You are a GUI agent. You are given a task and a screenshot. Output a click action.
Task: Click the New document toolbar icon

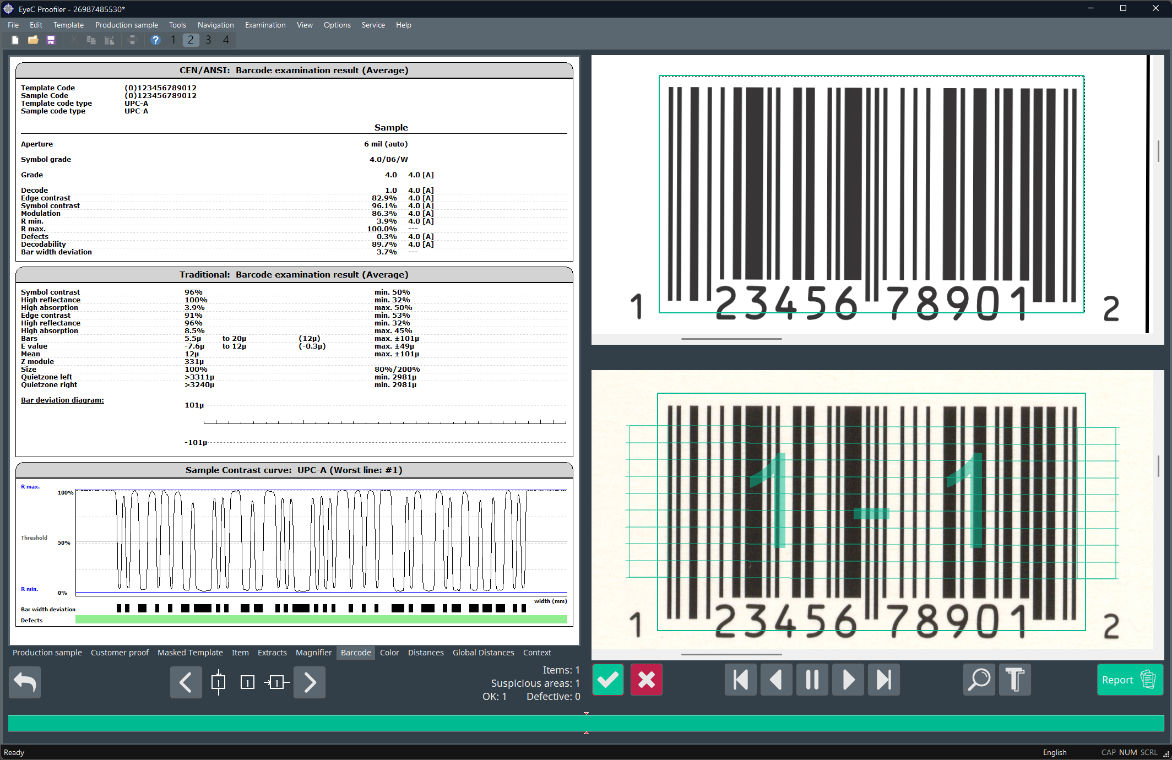(x=15, y=40)
